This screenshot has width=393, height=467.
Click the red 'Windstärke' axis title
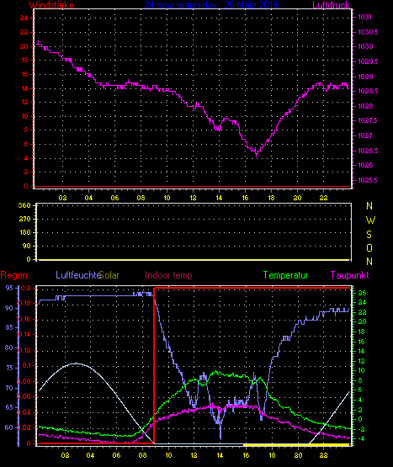(x=51, y=4)
